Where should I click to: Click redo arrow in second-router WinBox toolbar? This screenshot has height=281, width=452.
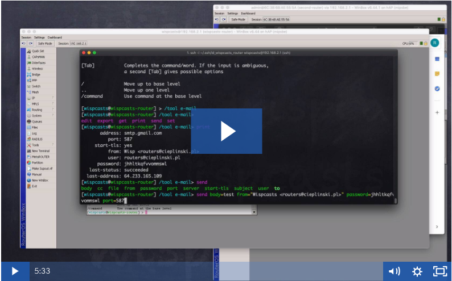coord(224,19)
